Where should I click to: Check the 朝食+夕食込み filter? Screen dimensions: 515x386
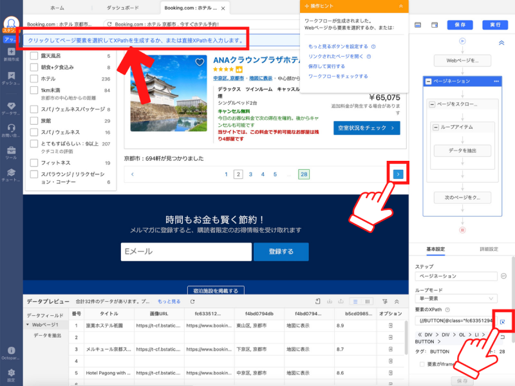click(x=34, y=68)
